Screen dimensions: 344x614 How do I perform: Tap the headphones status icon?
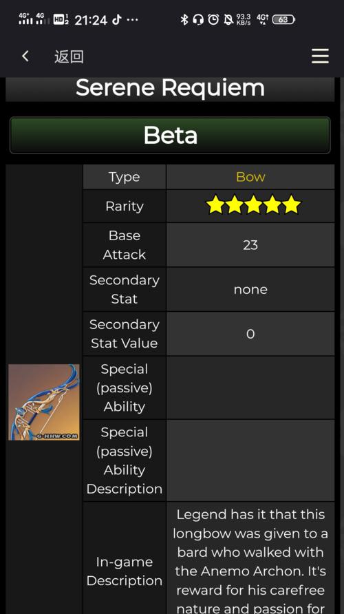point(198,19)
